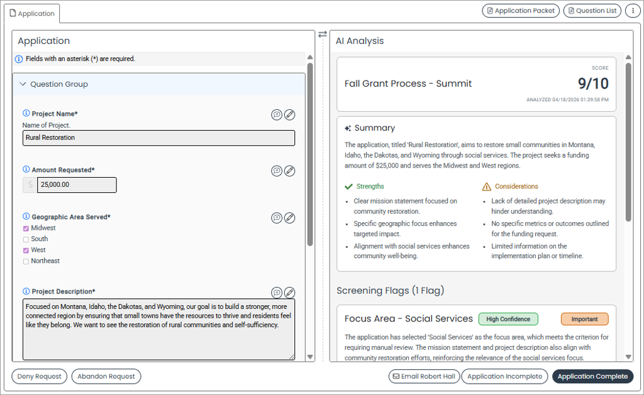
Task: Click the High Confidence badge
Action: 508,319
